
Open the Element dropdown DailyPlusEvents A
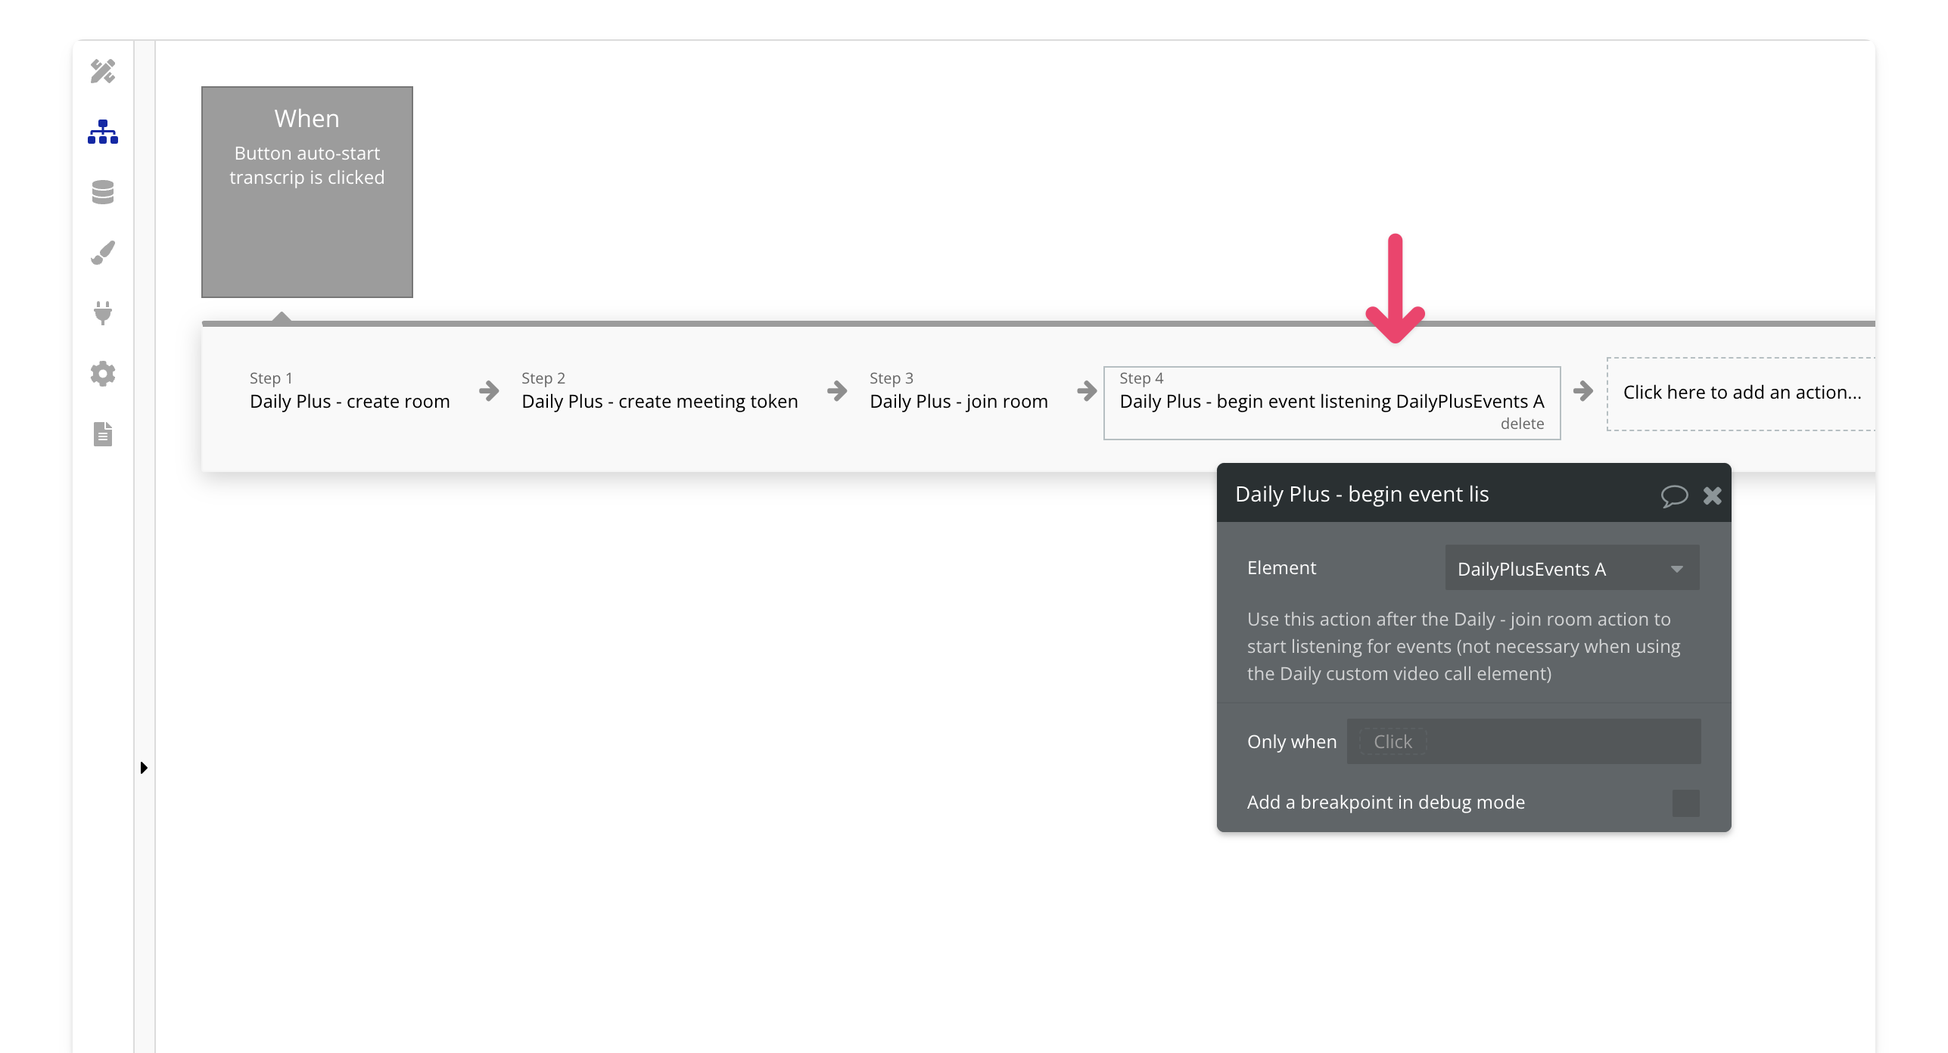point(1573,569)
